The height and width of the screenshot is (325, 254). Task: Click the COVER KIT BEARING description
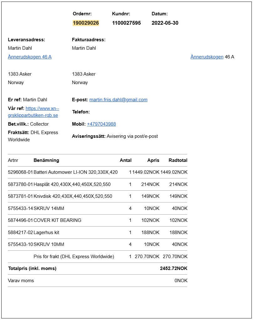click(57, 220)
